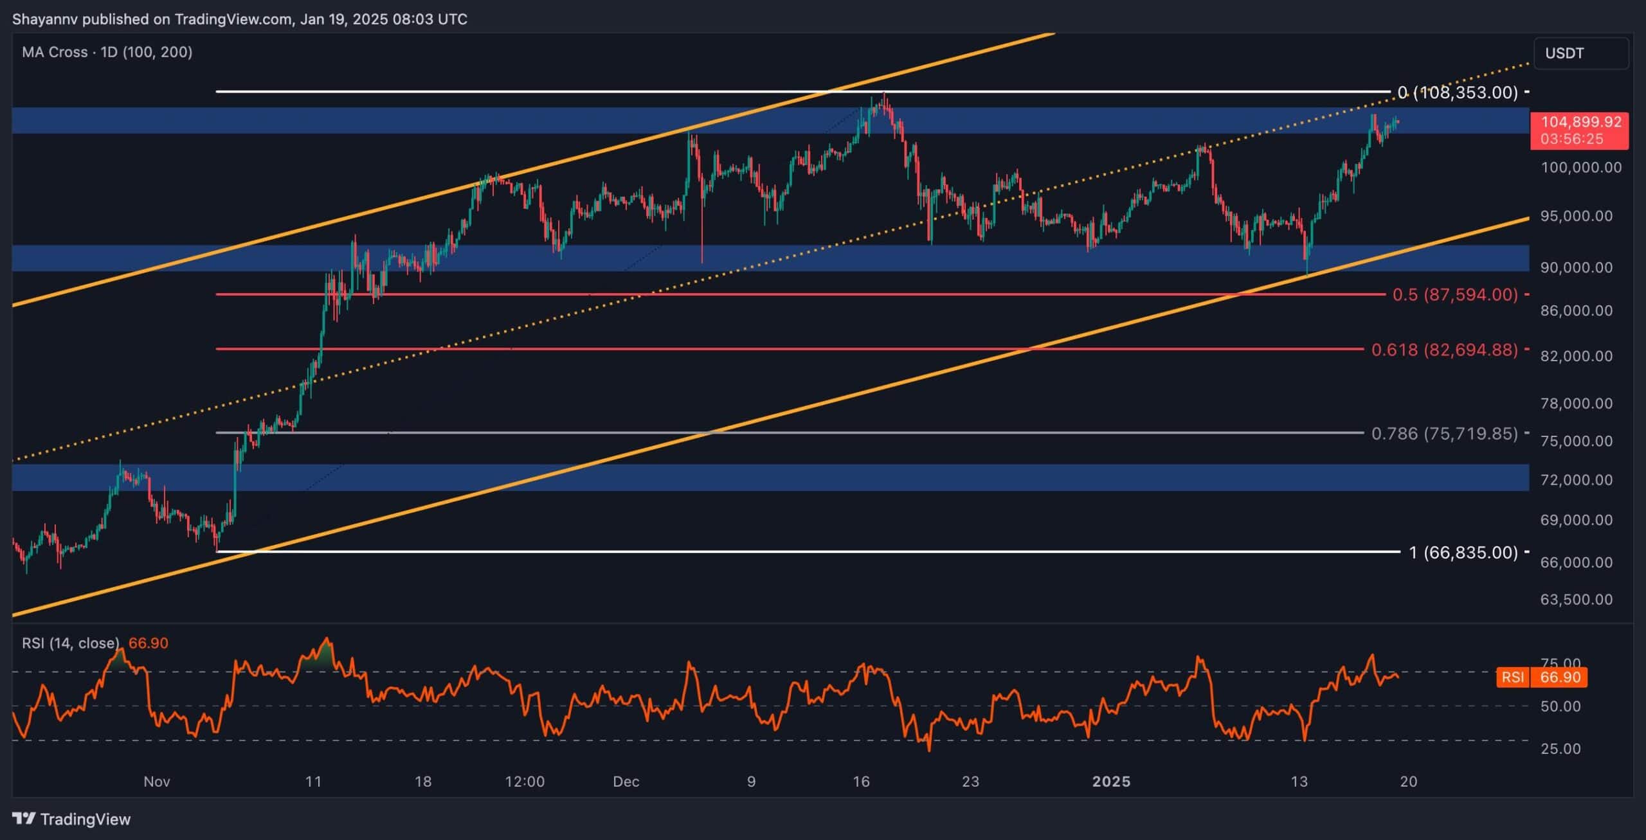
Task: Select the MA Cross indicator legend
Action: (107, 52)
